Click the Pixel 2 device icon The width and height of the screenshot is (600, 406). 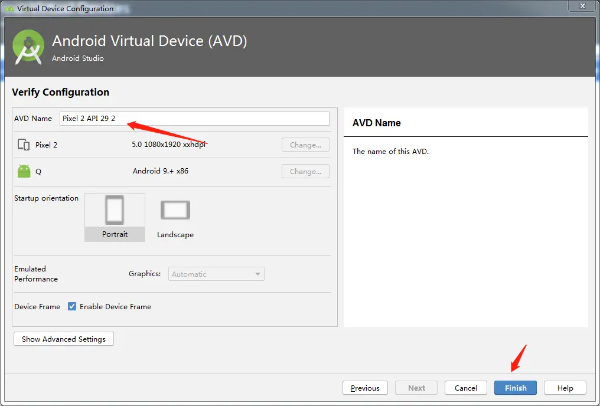pyautogui.click(x=24, y=145)
